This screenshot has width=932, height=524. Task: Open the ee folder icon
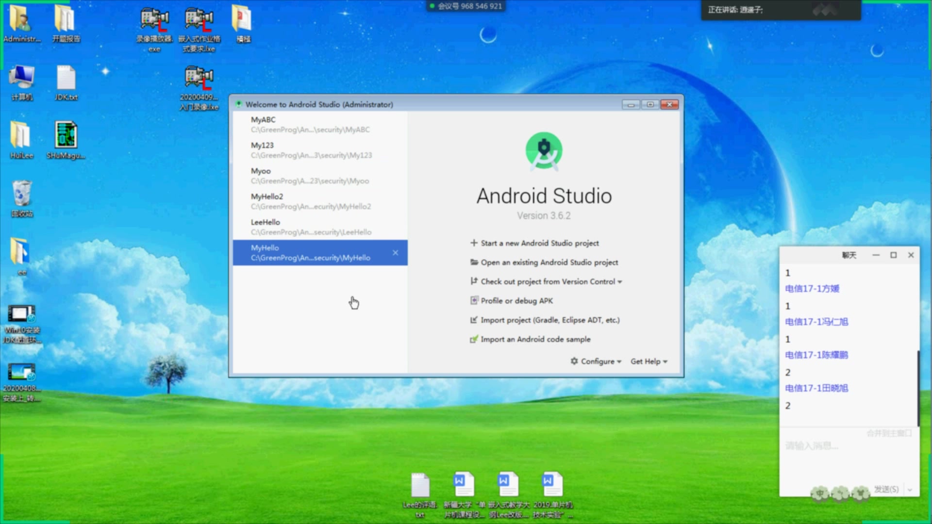(x=21, y=256)
